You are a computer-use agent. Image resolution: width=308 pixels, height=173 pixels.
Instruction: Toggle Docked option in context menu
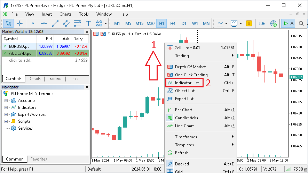200,164
